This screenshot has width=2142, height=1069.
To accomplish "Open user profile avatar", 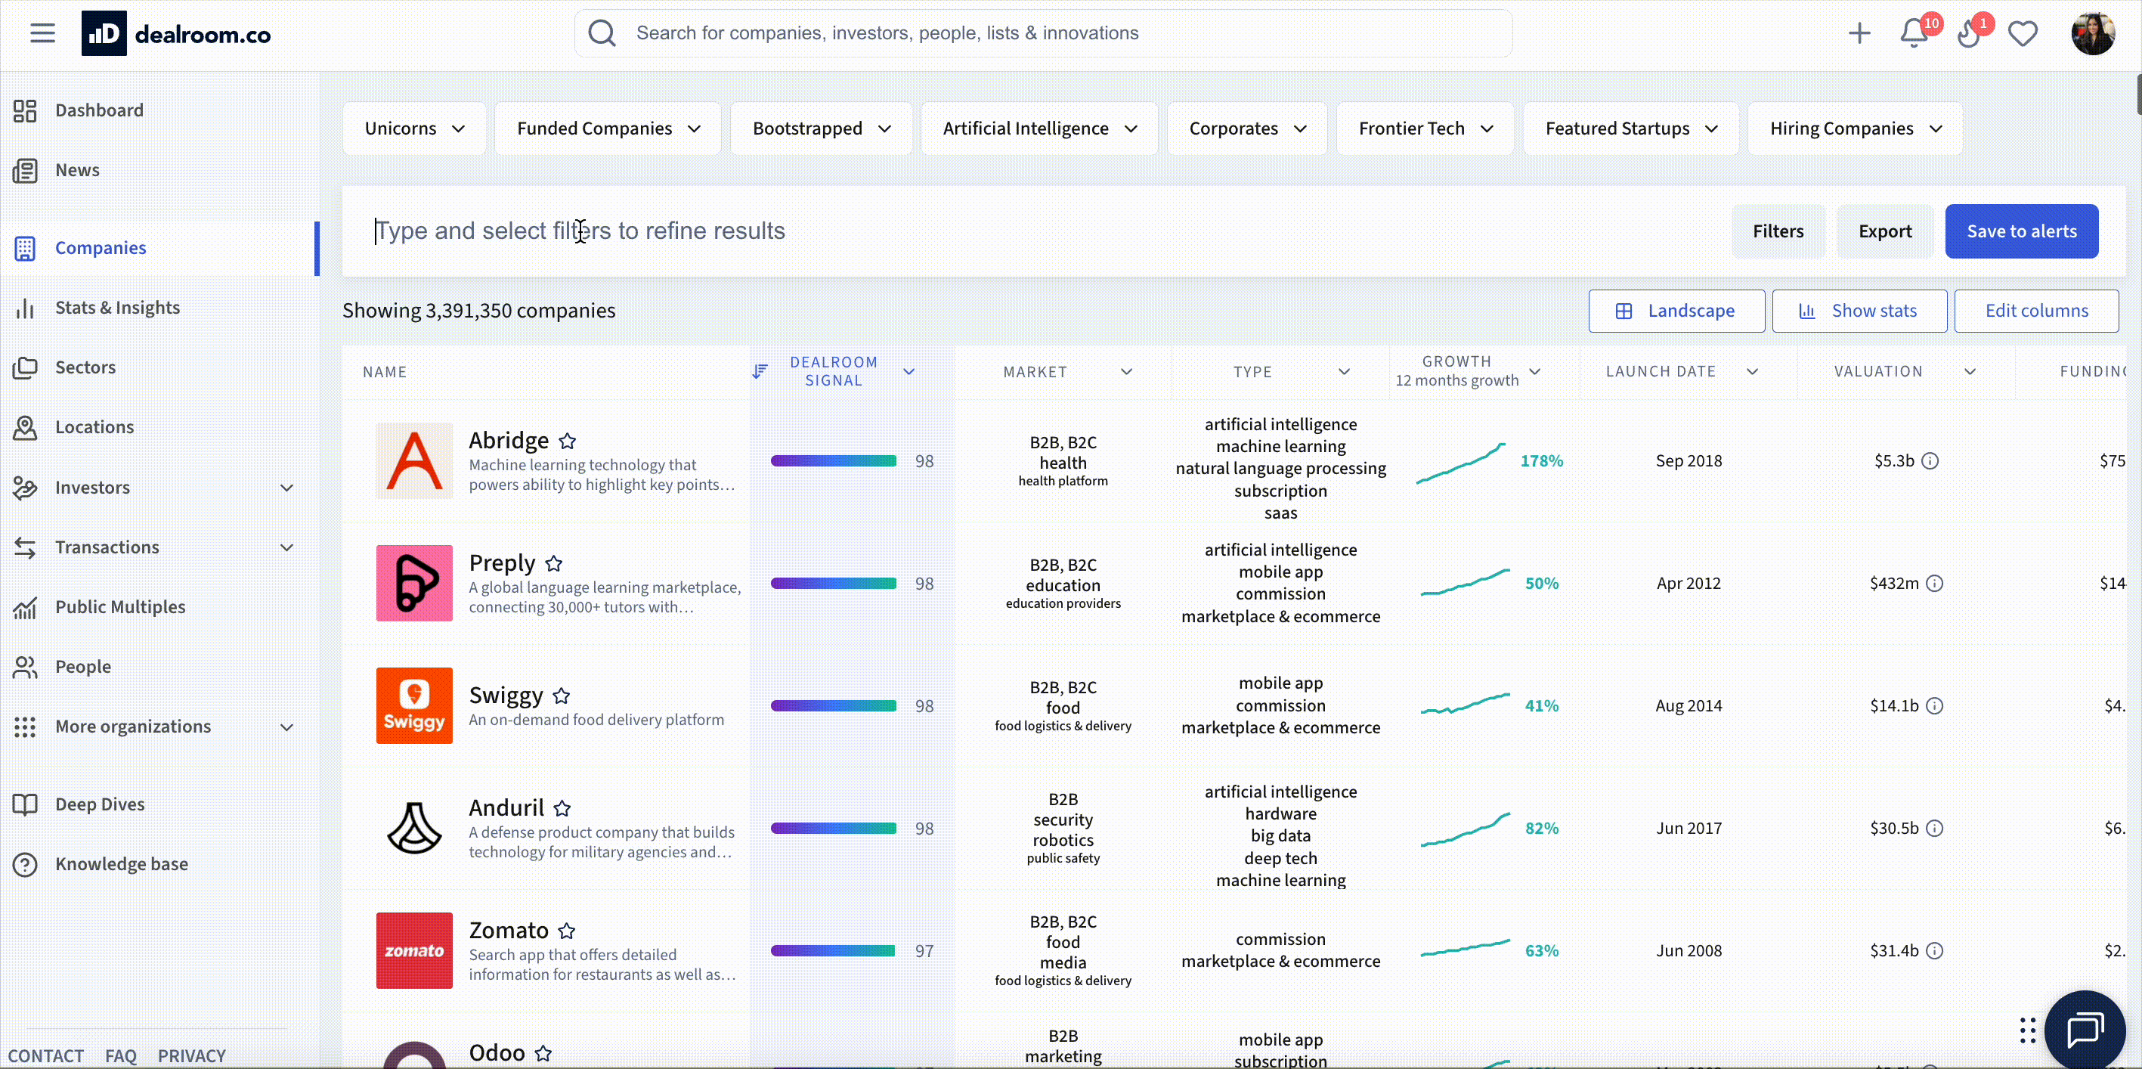I will click(2092, 33).
